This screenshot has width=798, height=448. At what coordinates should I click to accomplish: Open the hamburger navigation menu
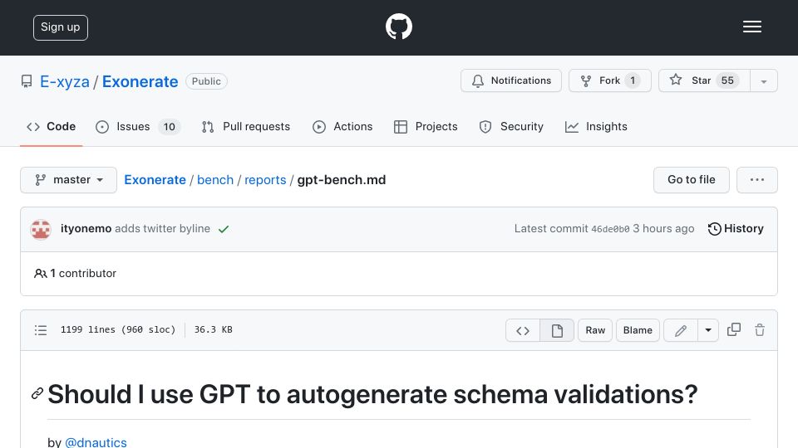coord(751,27)
